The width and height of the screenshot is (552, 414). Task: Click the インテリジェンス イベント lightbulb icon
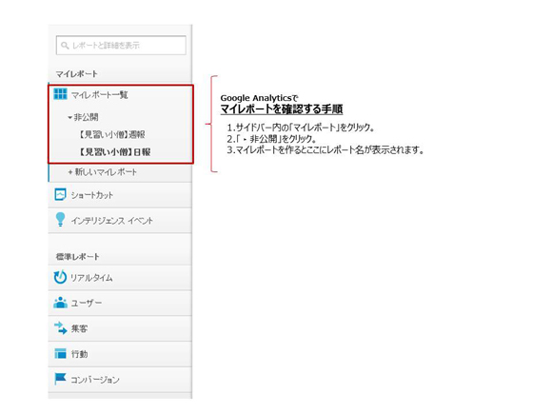[x=60, y=219]
